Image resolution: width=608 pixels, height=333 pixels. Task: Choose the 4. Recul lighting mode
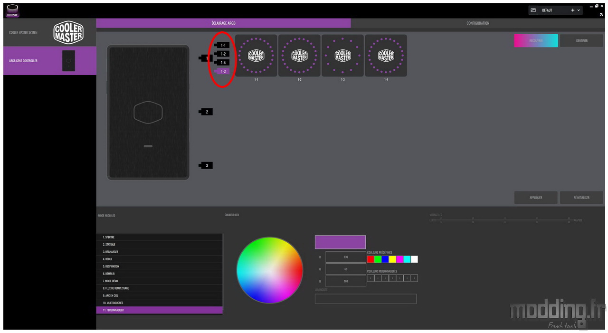tap(160, 259)
